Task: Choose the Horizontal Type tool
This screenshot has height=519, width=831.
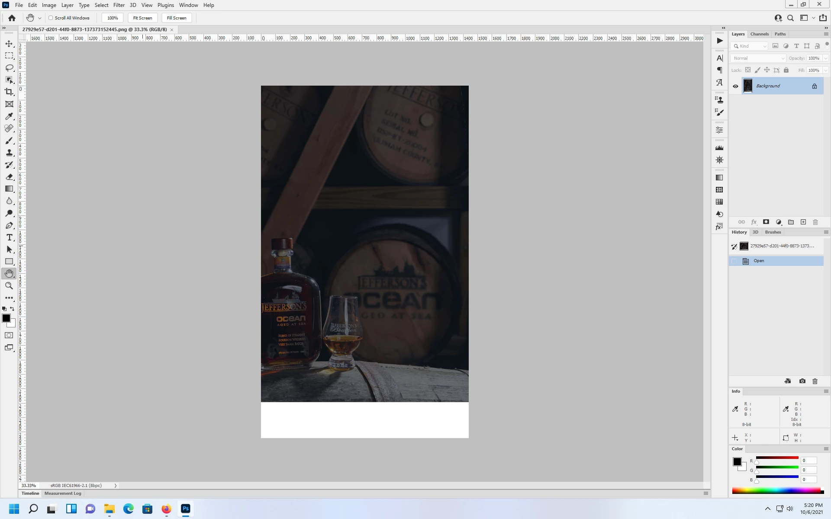Action: [9, 237]
